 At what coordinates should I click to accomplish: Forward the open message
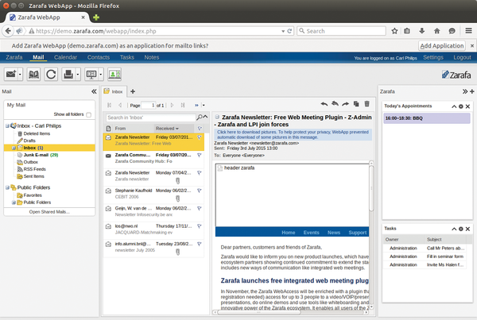(345, 104)
